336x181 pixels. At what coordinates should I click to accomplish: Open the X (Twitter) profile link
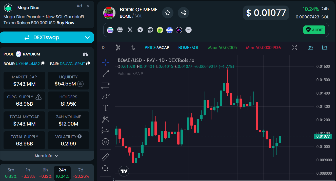(130, 30)
